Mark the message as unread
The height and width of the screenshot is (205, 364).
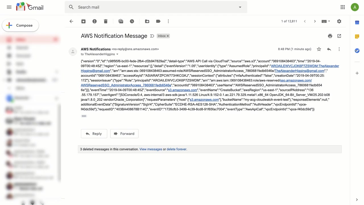point(121,21)
